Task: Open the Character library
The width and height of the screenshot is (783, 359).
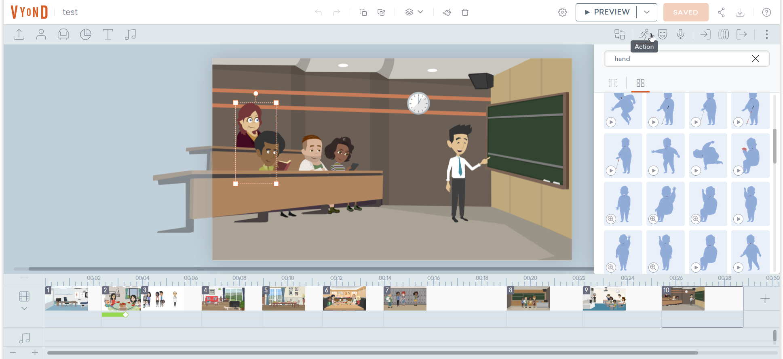Action: (41, 35)
